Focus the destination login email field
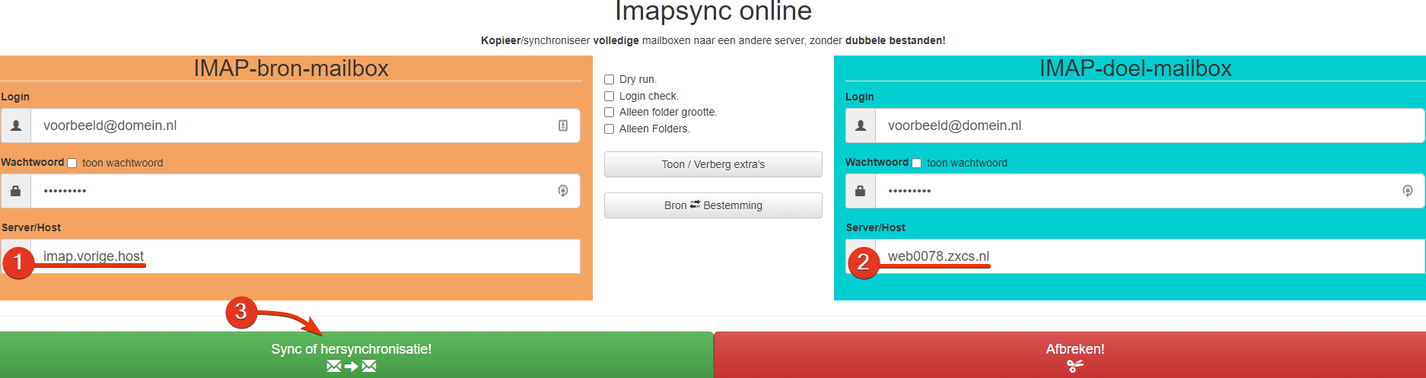Image resolution: width=1426 pixels, height=378 pixels. point(1141,125)
